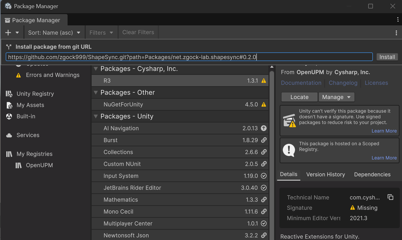This screenshot has height=240, width=402.
Task: Click the My Registries books icon
Action: [x=9, y=154]
